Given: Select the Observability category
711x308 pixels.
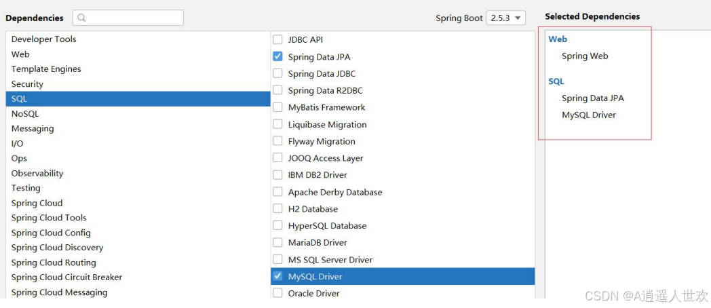Looking at the screenshot, I should pyautogui.click(x=138, y=173).
